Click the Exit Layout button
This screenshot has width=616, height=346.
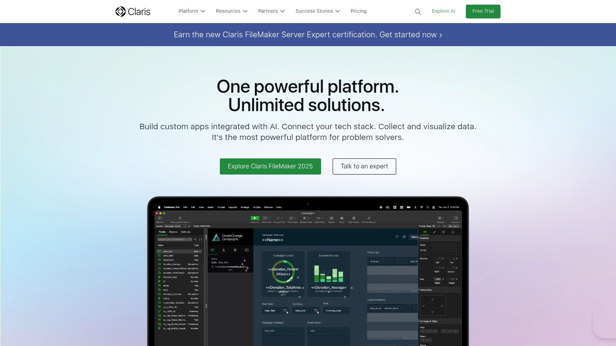pos(454,226)
